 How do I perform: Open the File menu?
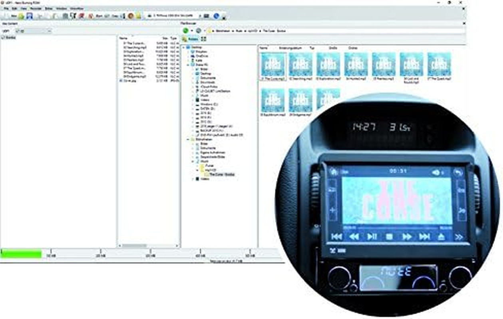(x=6, y=8)
